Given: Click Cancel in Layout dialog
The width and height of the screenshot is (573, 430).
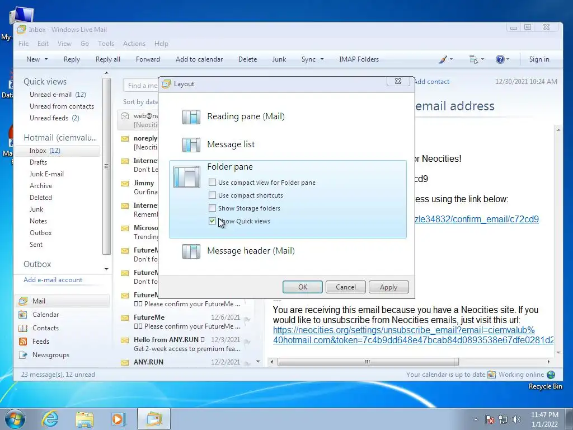Looking at the screenshot, I should coord(346,287).
